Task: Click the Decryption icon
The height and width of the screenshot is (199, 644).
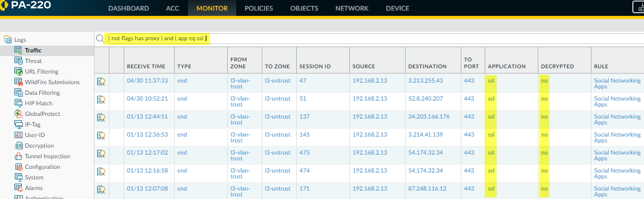Action: coord(19,146)
